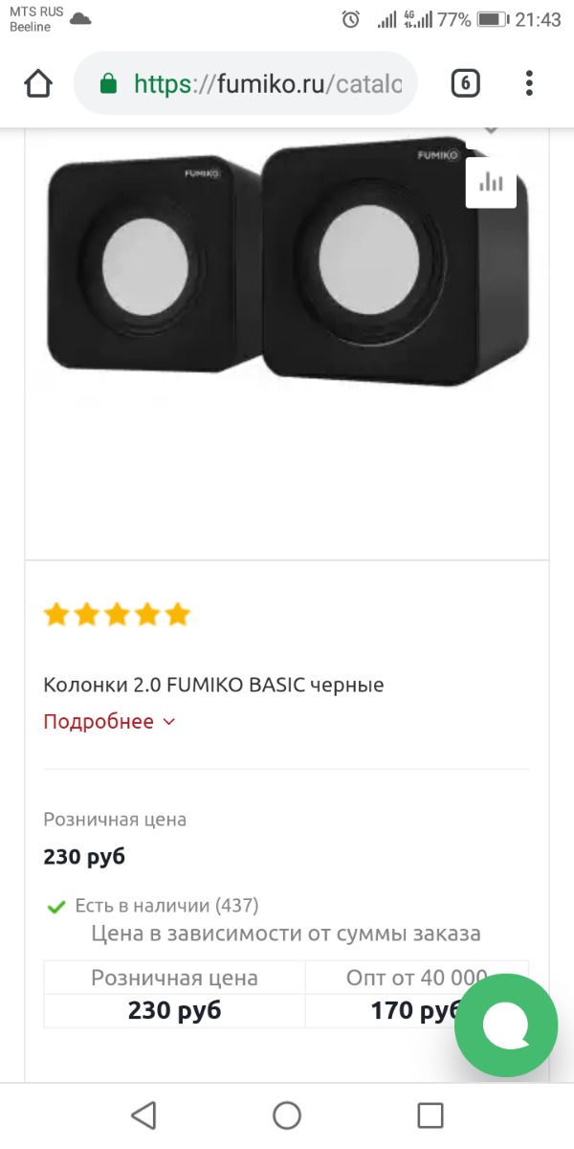Tap the Android back navigation button

click(x=143, y=1115)
